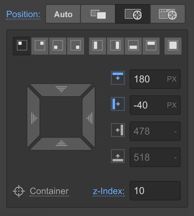Open the PX unit dropdown for left offset
This screenshot has width=194, height=216.
(172, 105)
